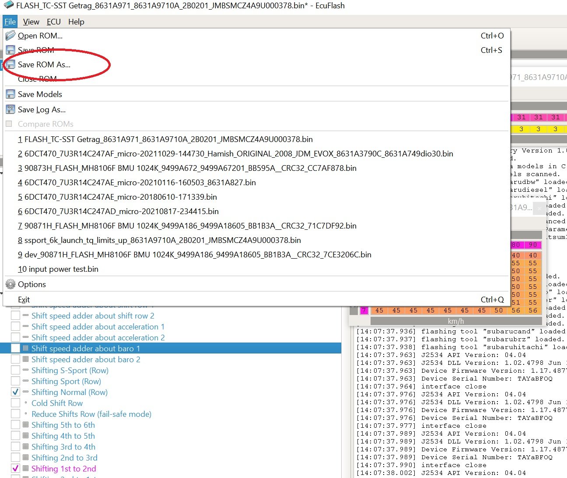This screenshot has width=567, height=478.
Task: Tick checkbox for Shifting 5th to 6th
Action: pyautogui.click(x=15, y=425)
